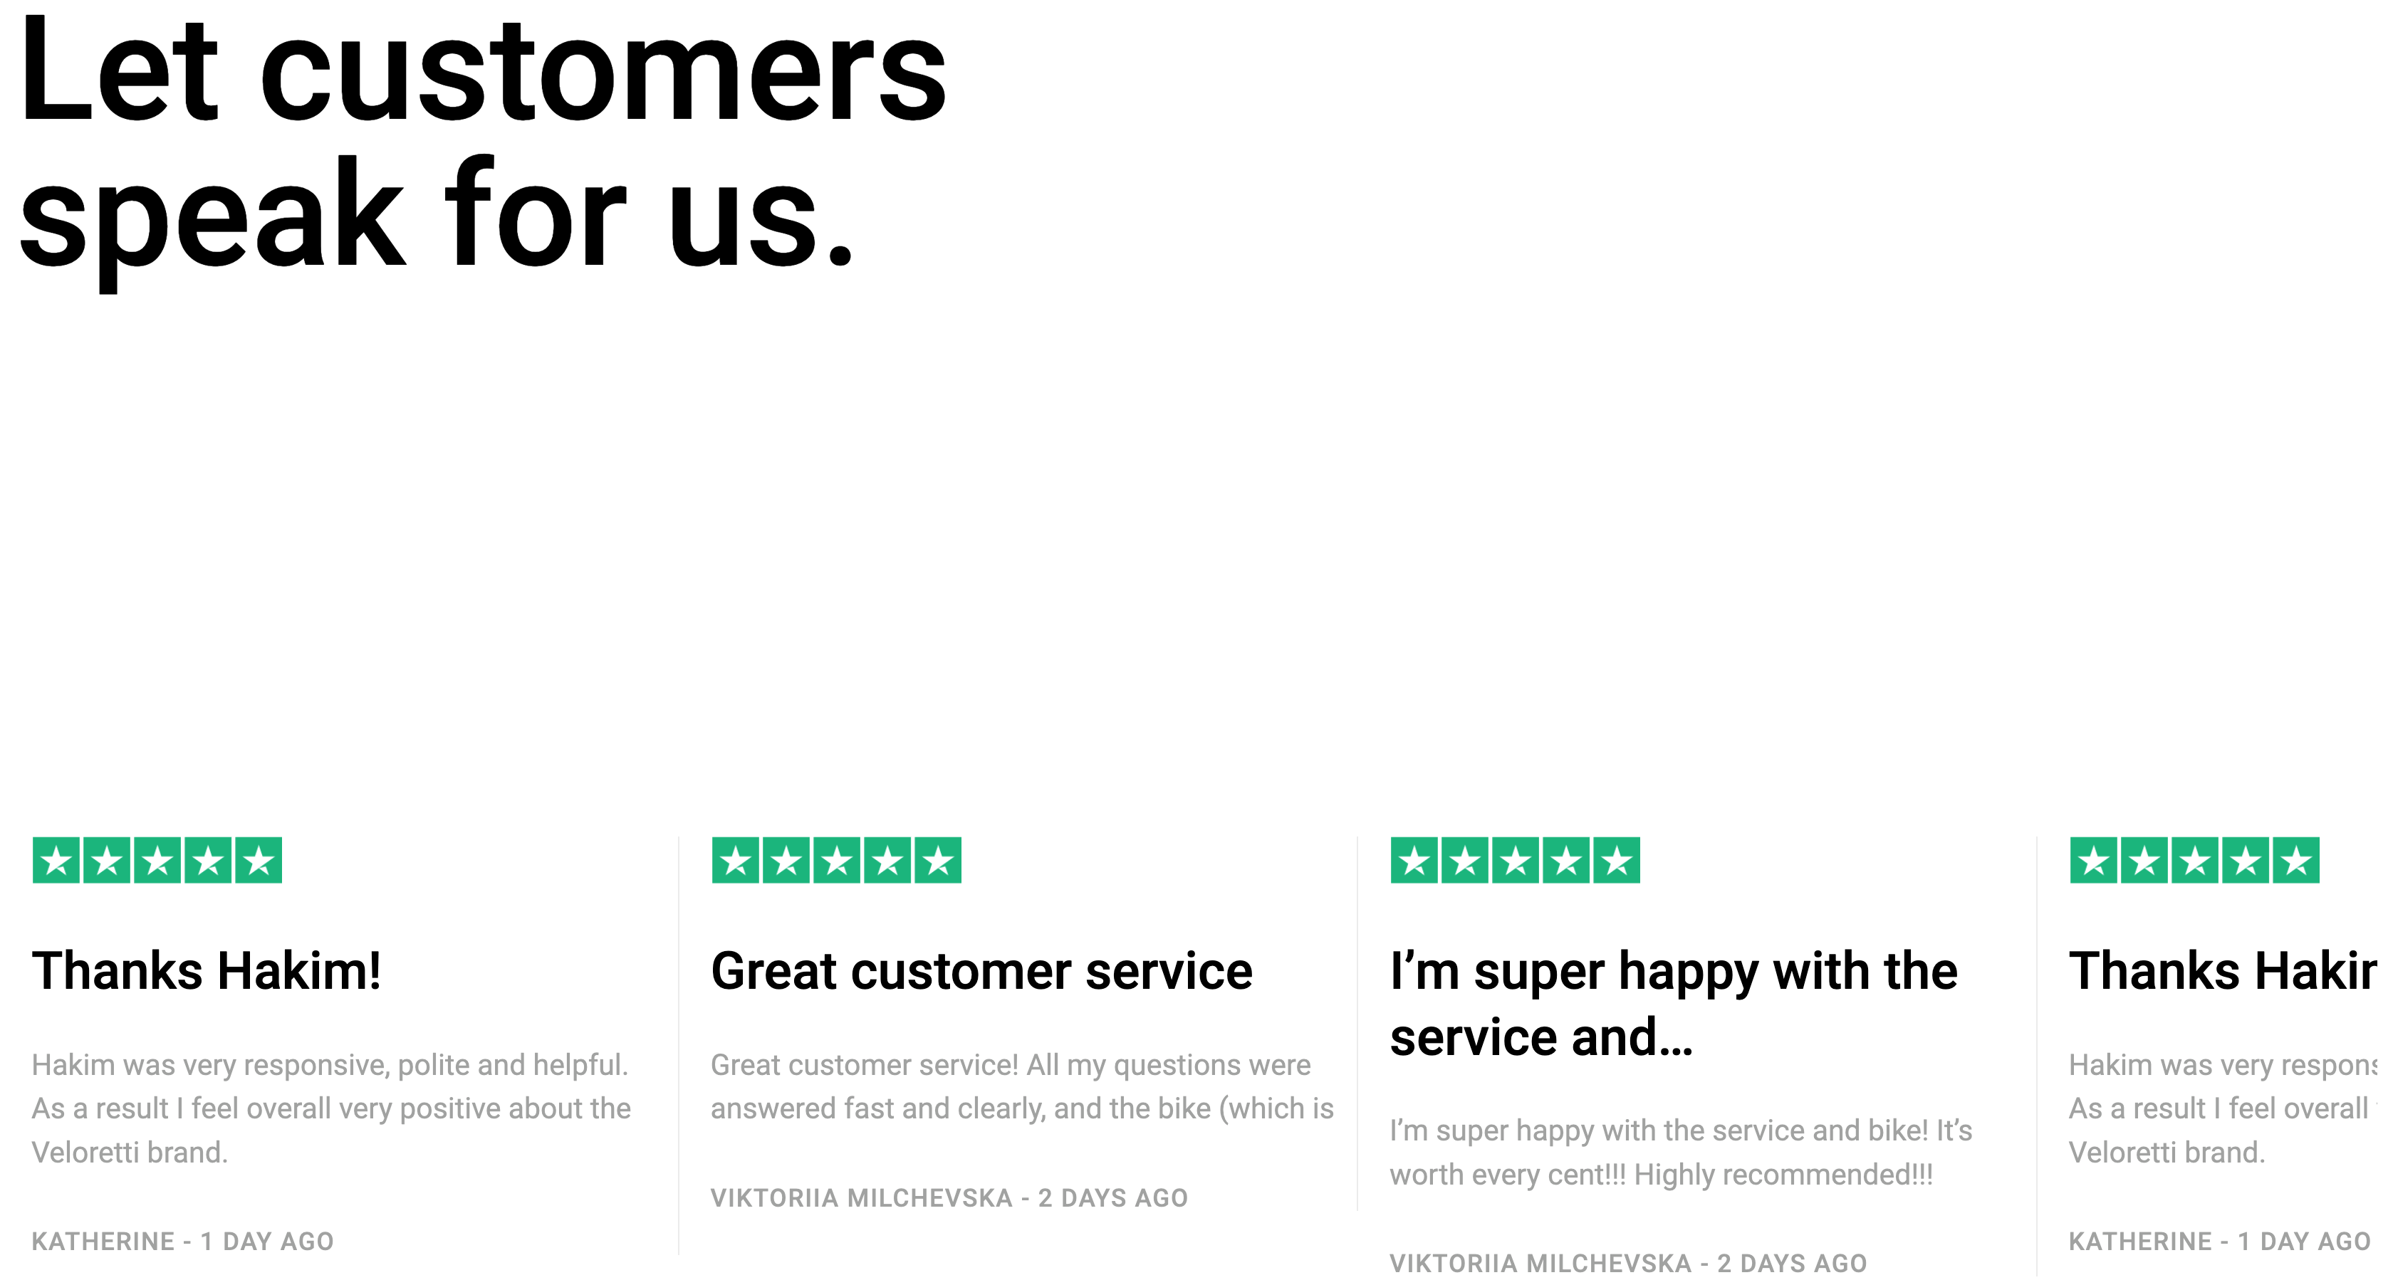Image resolution: width=2393 pixels, height=1280 pixels.
Task: Click the star rating above "Great customer service"
Action: click(836, 860)
